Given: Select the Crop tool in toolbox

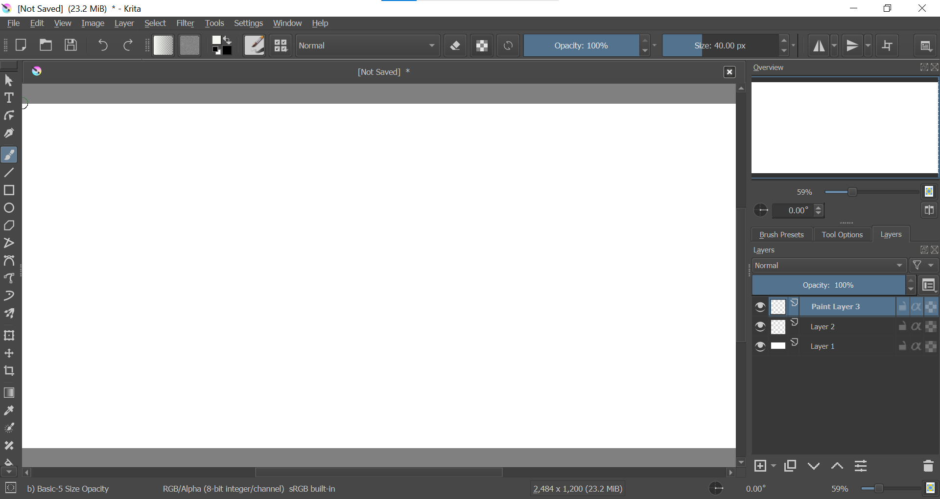Looking at the screenshot, I should tap(9, 371).
